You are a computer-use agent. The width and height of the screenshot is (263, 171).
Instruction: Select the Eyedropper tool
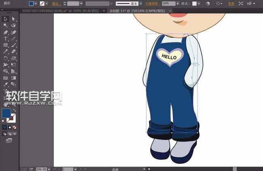(x=6, y=84)
